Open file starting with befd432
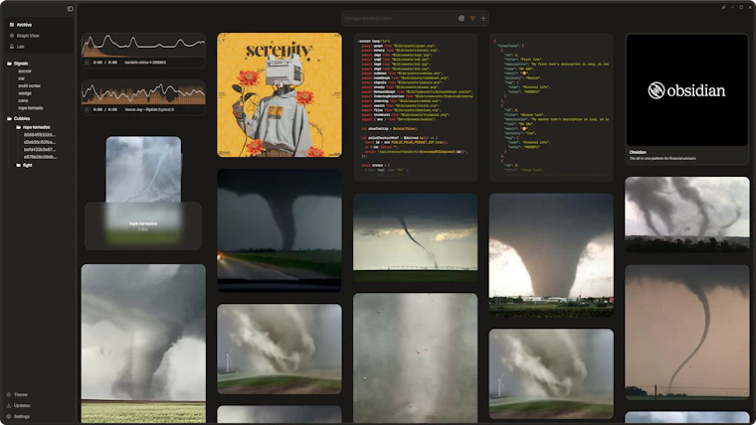This screenshot has height=425, width=756. click(40, 149)
